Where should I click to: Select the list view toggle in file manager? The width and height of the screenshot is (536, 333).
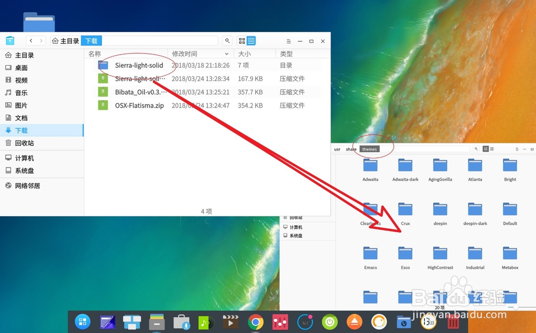coord(252,40)
